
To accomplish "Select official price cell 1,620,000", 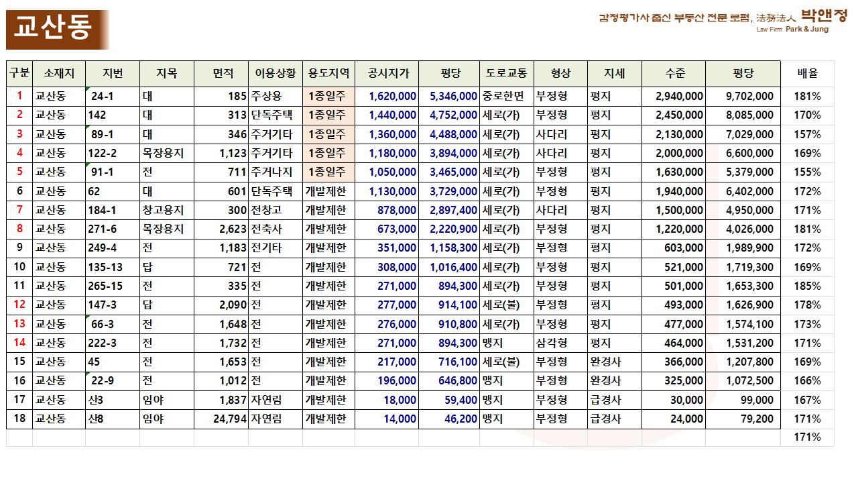I will pyautogui.click(x=387, y=97).
